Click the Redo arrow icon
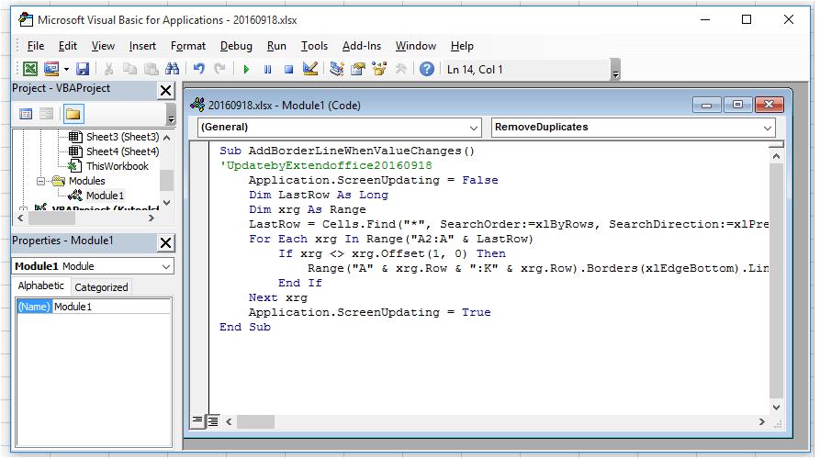Screen dimensions: 820x459 point(219,69)
